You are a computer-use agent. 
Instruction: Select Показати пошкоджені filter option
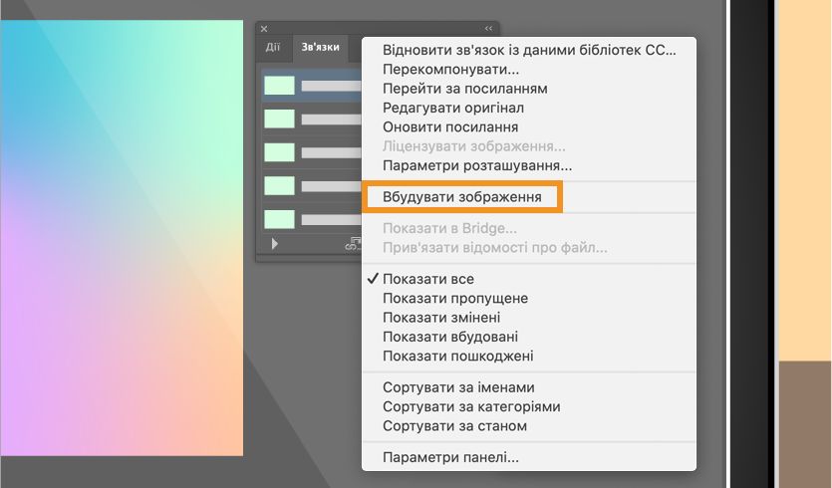click(x=458, y=356)
